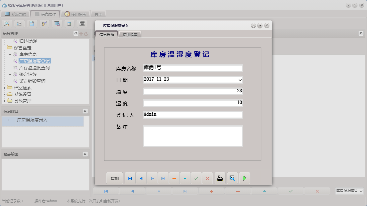Click the print icon in the dialog toolbar
This screenshot has height=206, width=367.
click(220, 178)
